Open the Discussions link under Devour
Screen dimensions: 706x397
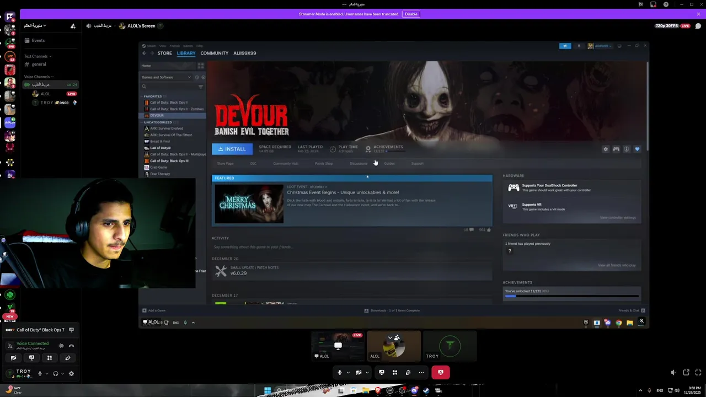[359, 163]
